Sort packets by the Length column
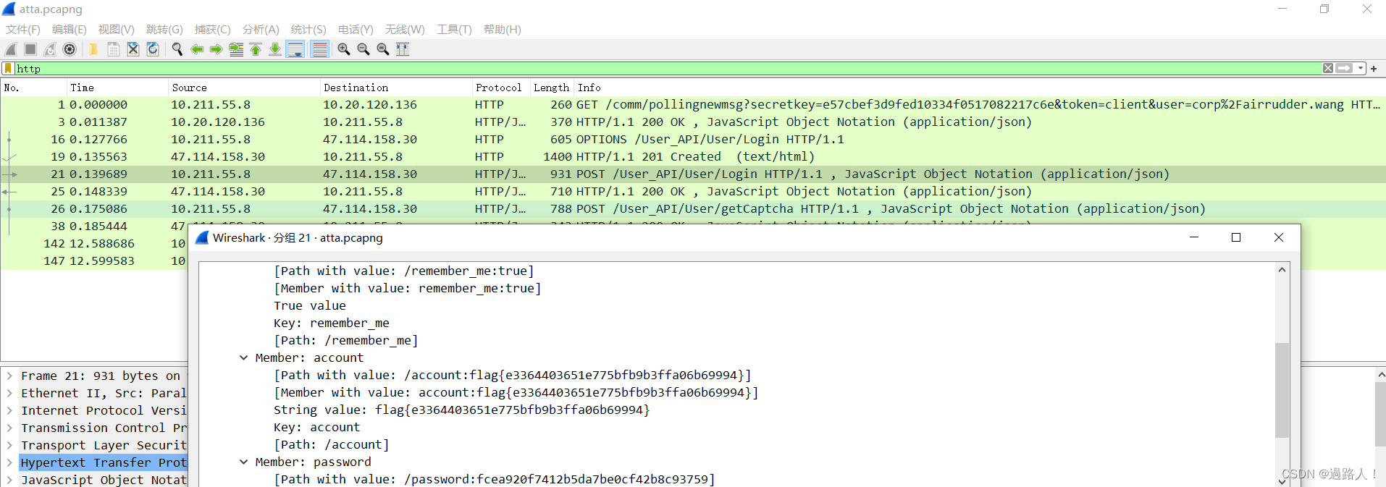 (551, 88)
